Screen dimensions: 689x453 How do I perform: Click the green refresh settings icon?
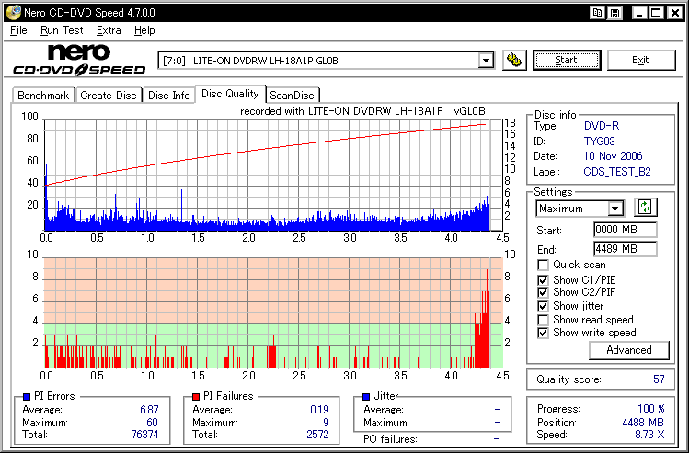tap(645, 207)
